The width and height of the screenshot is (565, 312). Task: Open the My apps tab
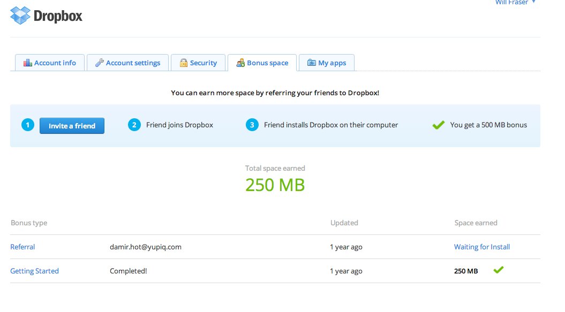point(327,63)
